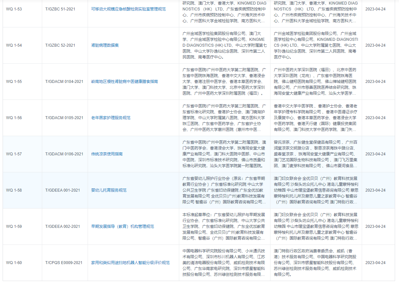
Task: Open the 家用和类似用途扫地机器人智能分级评价规范 link
Action: pos(130,263)
